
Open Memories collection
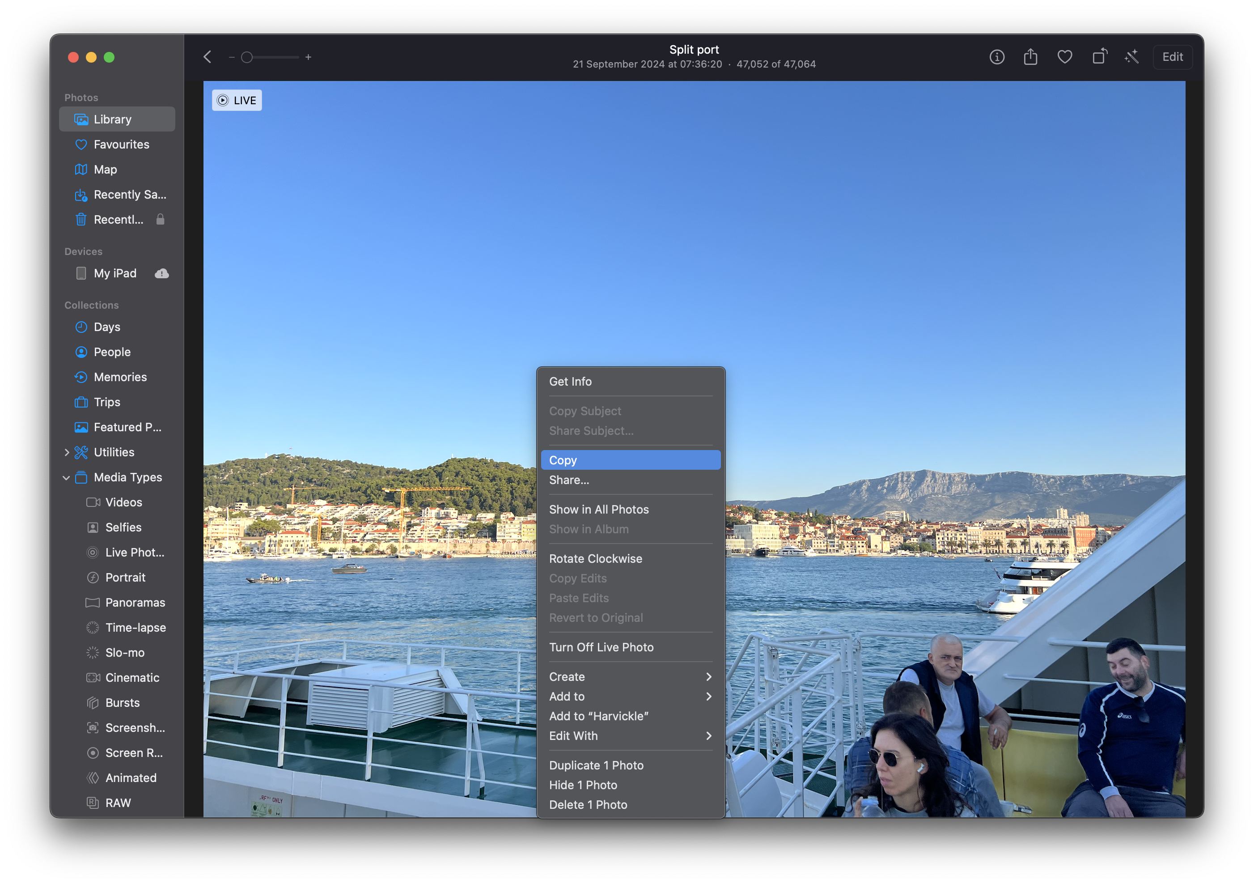(117, 377)
